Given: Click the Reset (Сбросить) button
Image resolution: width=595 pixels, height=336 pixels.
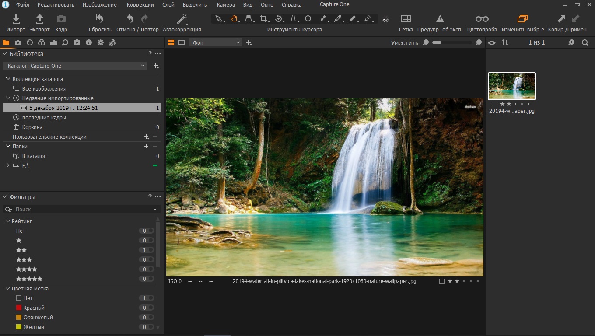Looking at the screenshot, I should click(x=100, y=19).
